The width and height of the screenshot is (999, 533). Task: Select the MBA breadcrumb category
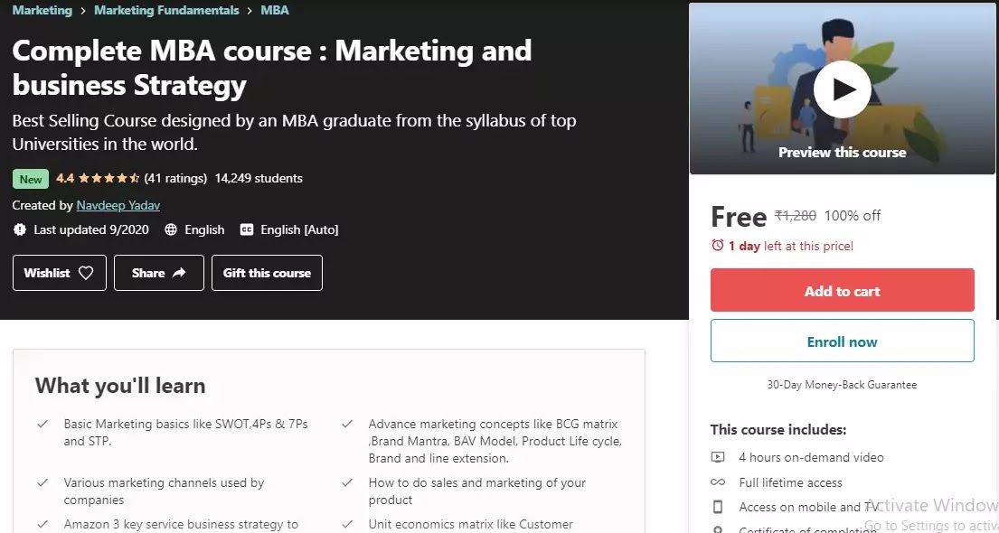pyautogui.click(x=275, y=10)
